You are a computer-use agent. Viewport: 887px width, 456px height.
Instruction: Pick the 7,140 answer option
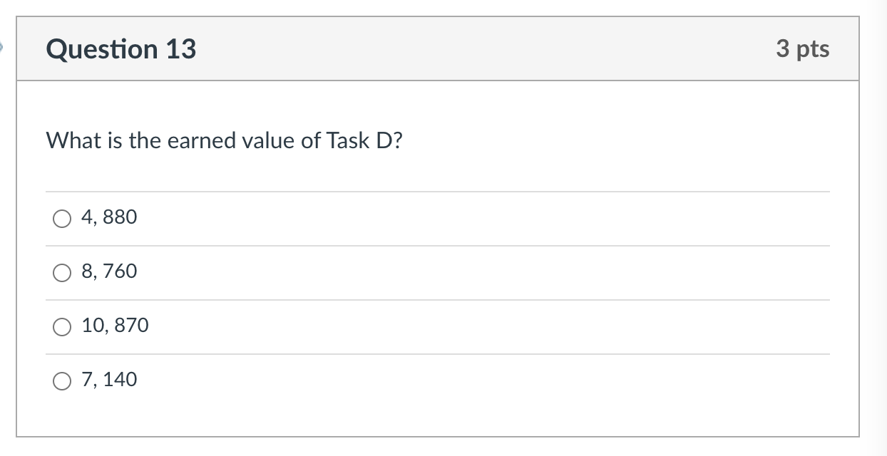[62, 380]
